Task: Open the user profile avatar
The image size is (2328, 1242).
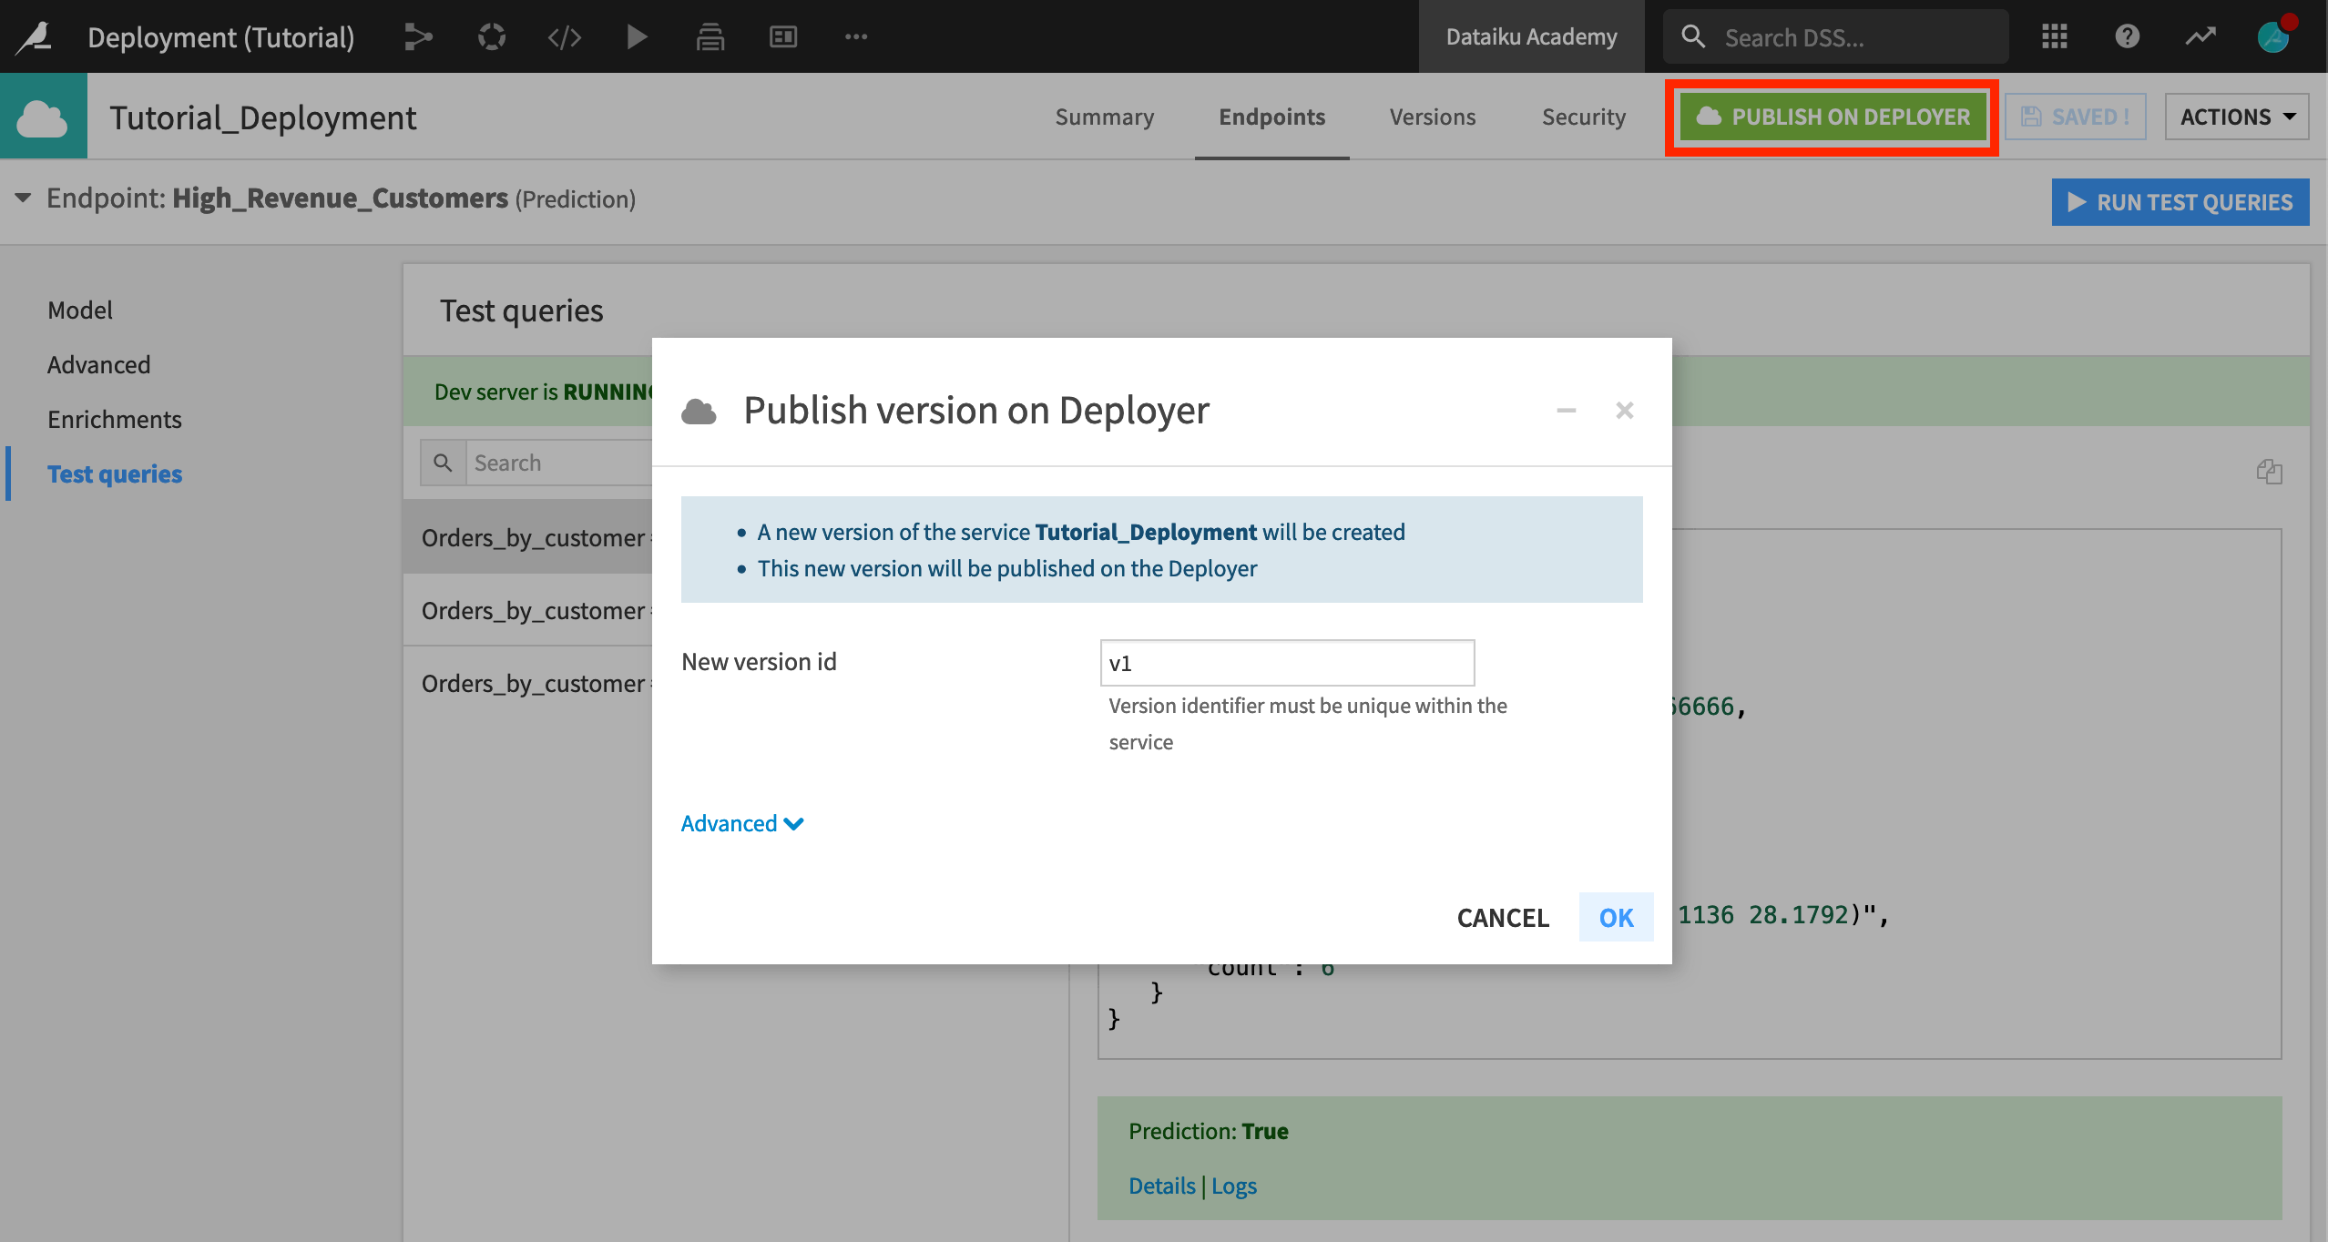Action: (x=2274, y=36)
